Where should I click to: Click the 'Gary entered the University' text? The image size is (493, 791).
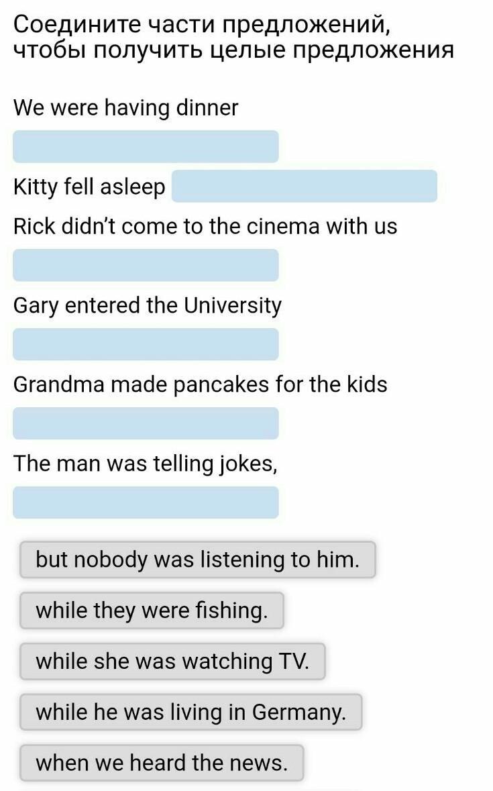click(147, 305)
